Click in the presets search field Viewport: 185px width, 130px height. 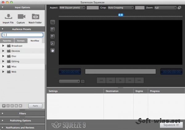coord(23,35)
